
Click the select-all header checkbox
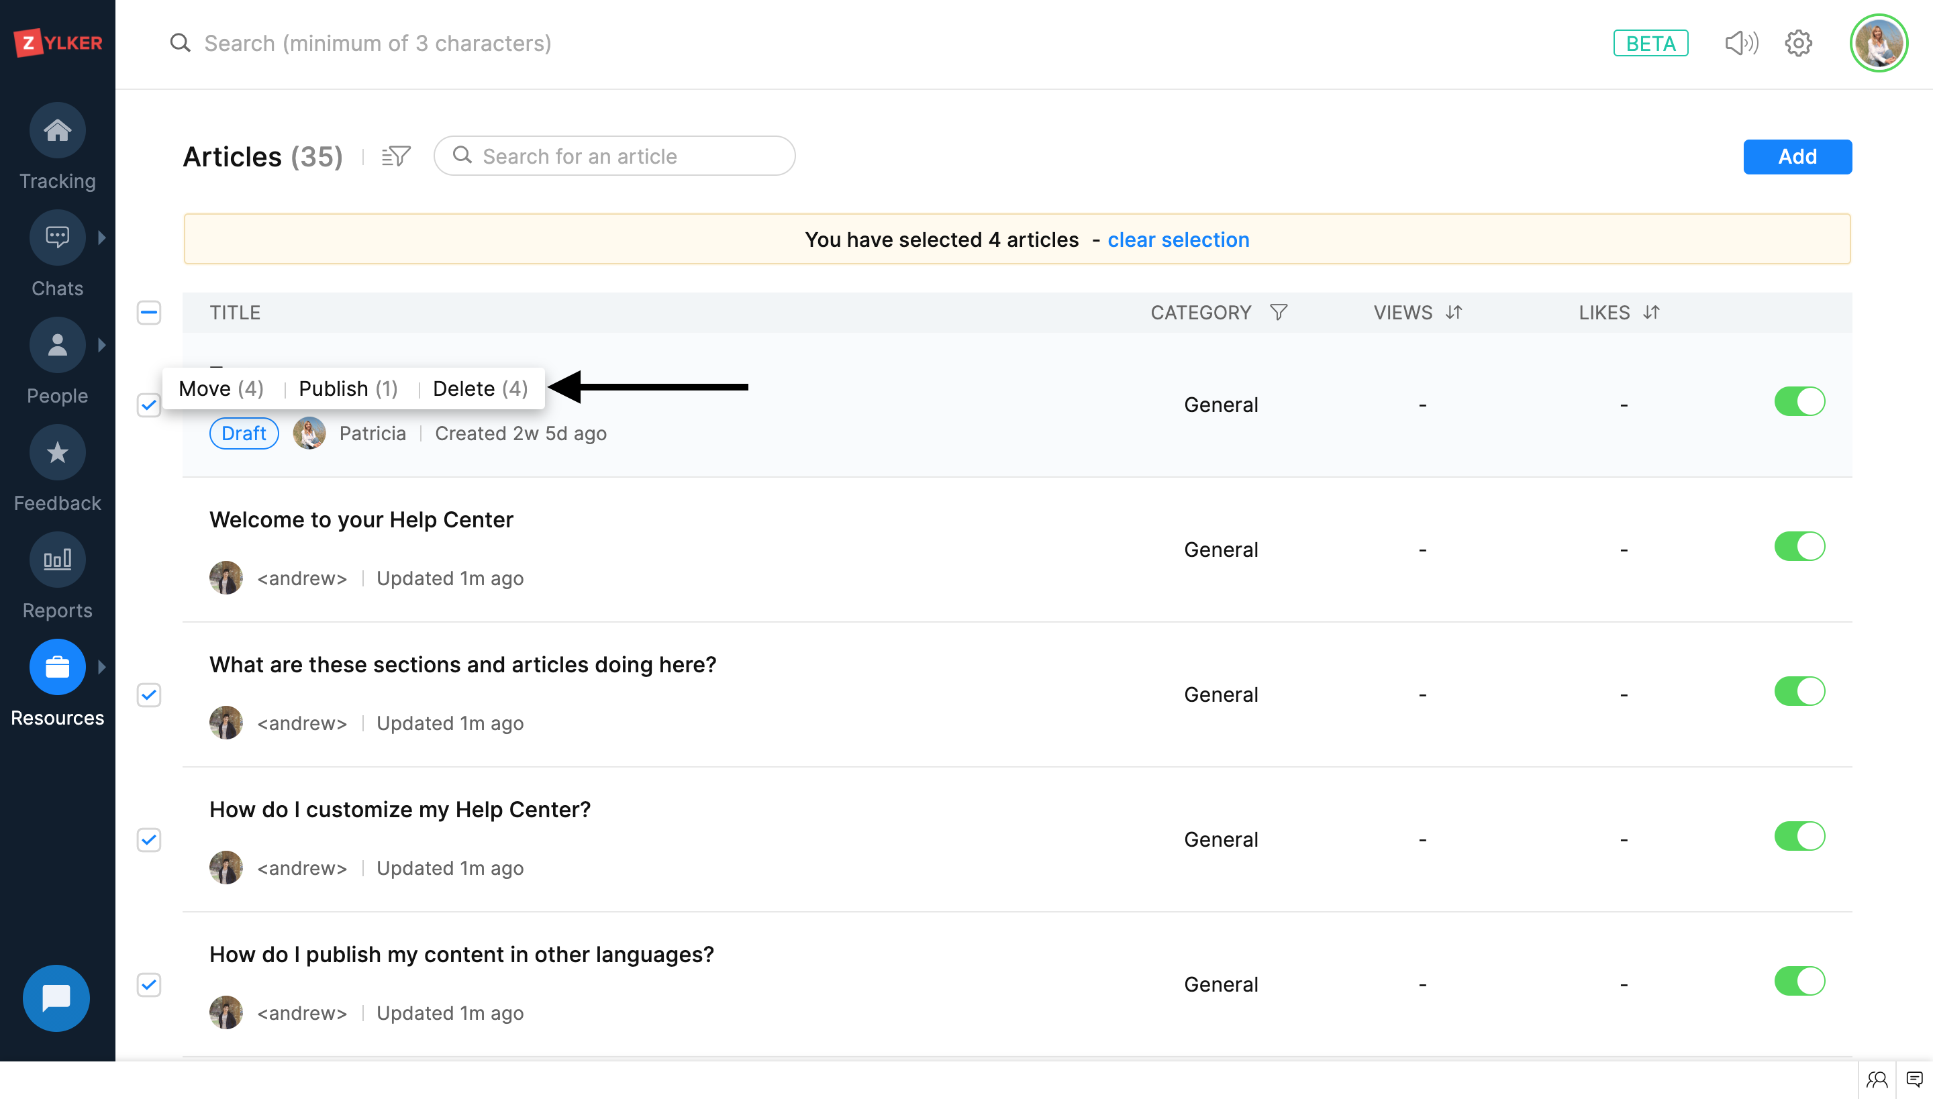pyautogui.click(x=149, y=313)
